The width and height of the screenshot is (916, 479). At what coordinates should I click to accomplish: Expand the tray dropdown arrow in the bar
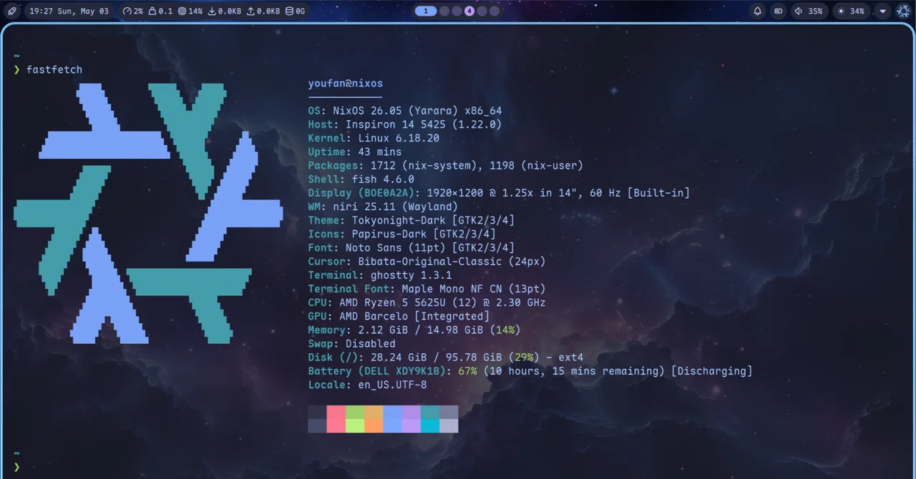point(883,11)
